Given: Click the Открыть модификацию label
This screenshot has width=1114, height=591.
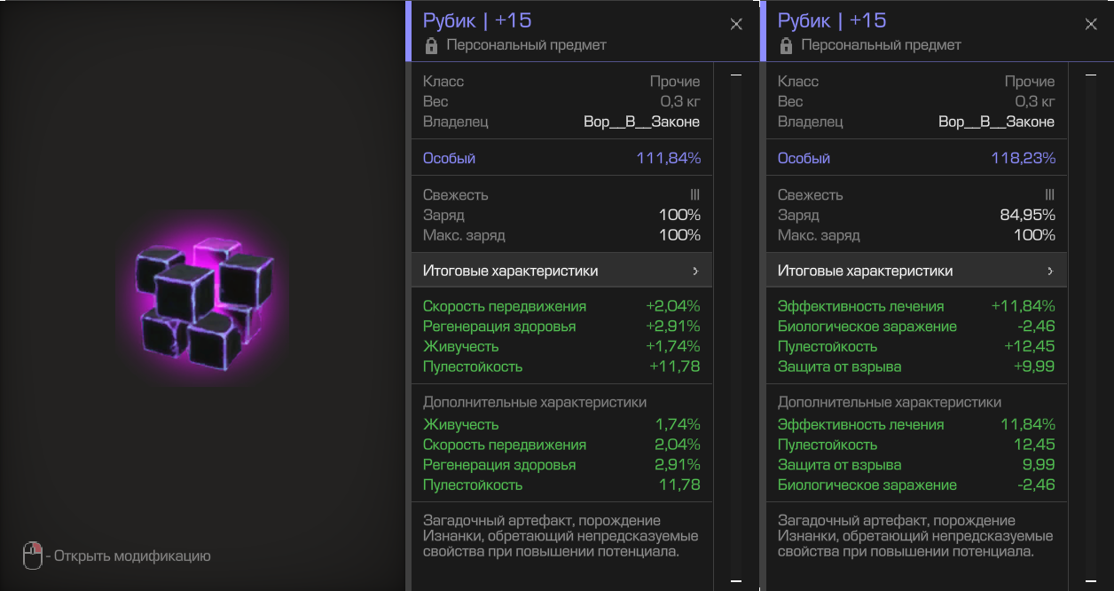Looking at the screenshot, I should [x=132, y=556].
